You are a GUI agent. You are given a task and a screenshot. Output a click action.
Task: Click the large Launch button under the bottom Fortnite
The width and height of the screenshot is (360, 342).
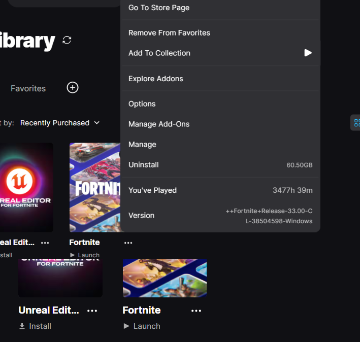(x=142, y=326)
